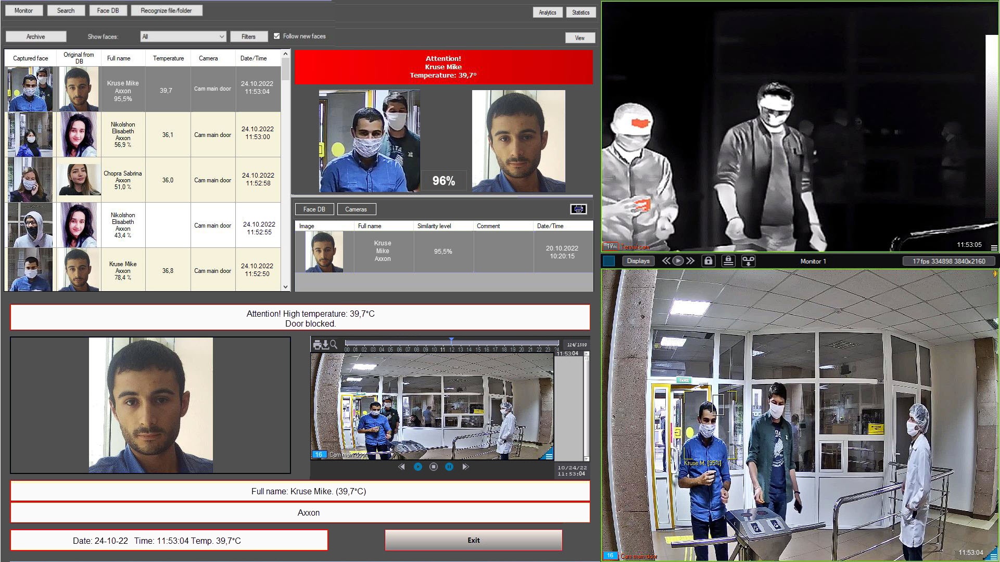
Task: Click the magnifier search icon above the archive video
Action: pyautogui.click(x=334, y=344)
